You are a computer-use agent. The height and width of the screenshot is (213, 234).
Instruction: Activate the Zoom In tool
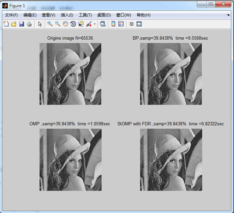[50, 24]
